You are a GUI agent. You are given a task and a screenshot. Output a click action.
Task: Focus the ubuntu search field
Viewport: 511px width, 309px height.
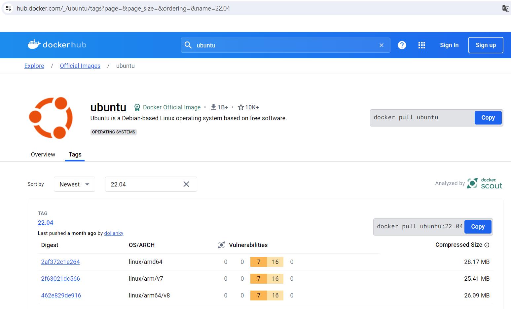click(286, 45)
